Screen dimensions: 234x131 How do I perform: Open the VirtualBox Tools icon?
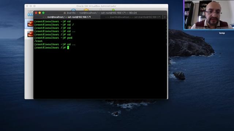[30, 13]
